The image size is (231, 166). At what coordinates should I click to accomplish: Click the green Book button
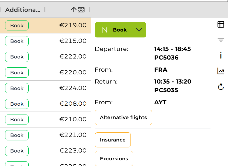(x=120, y=30)
